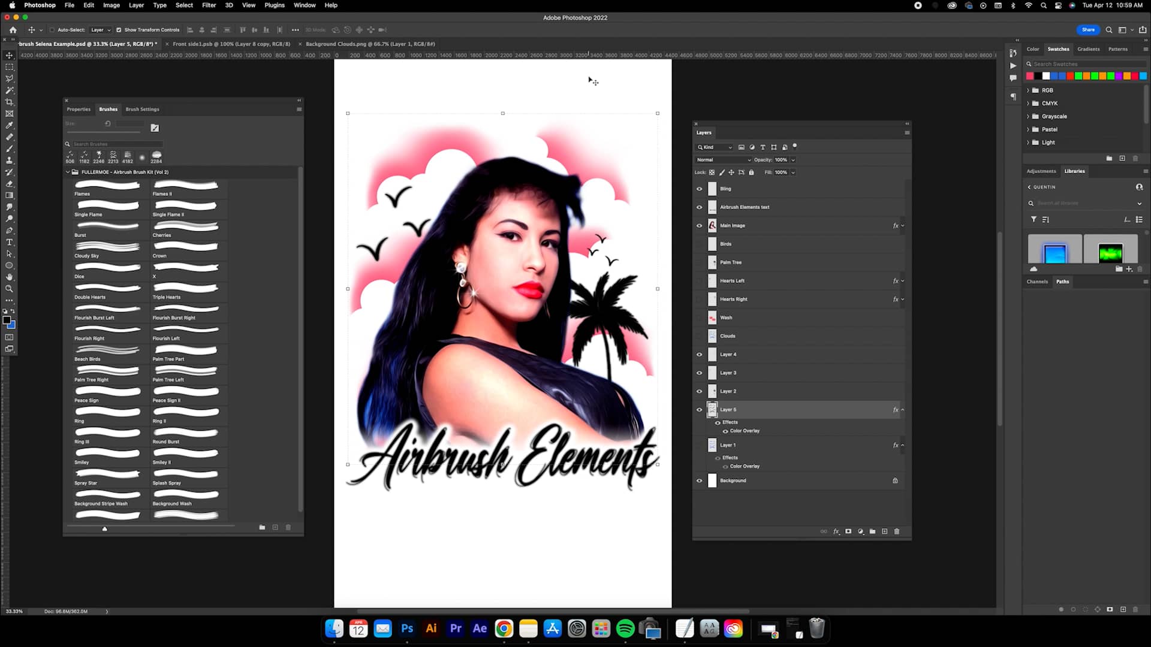1151x647 pixels.
Task: Expand the CMYK swatch group
Action: [x=1028, y=104]
